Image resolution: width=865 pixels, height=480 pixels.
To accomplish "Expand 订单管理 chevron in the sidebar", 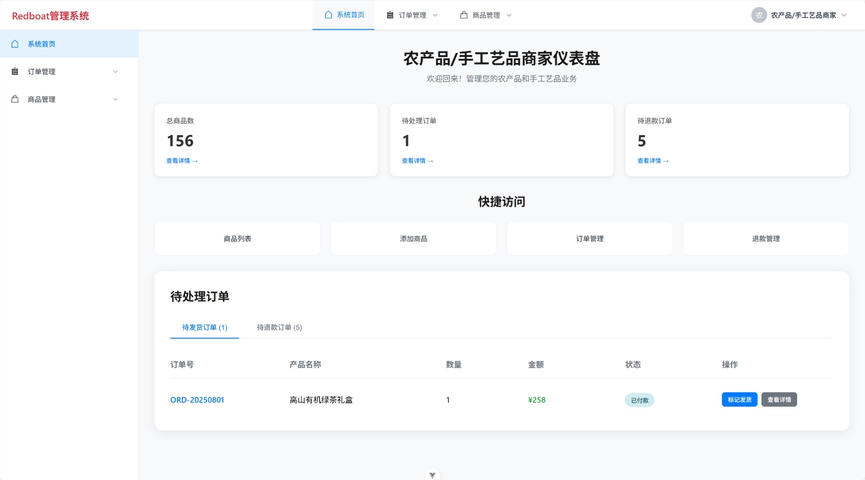I will point(115,71).
